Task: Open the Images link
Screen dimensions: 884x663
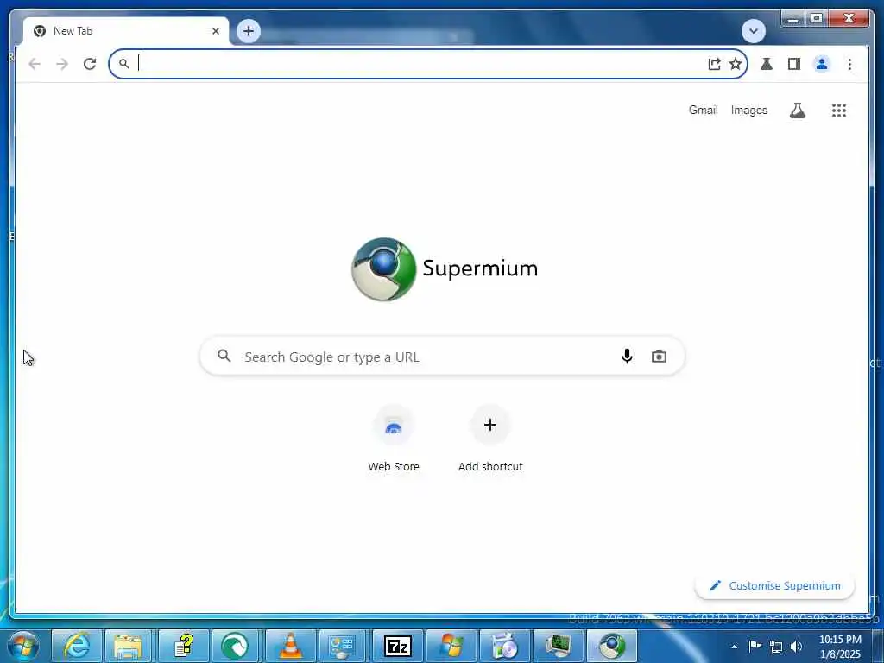Action: click(x=748, y=110)
